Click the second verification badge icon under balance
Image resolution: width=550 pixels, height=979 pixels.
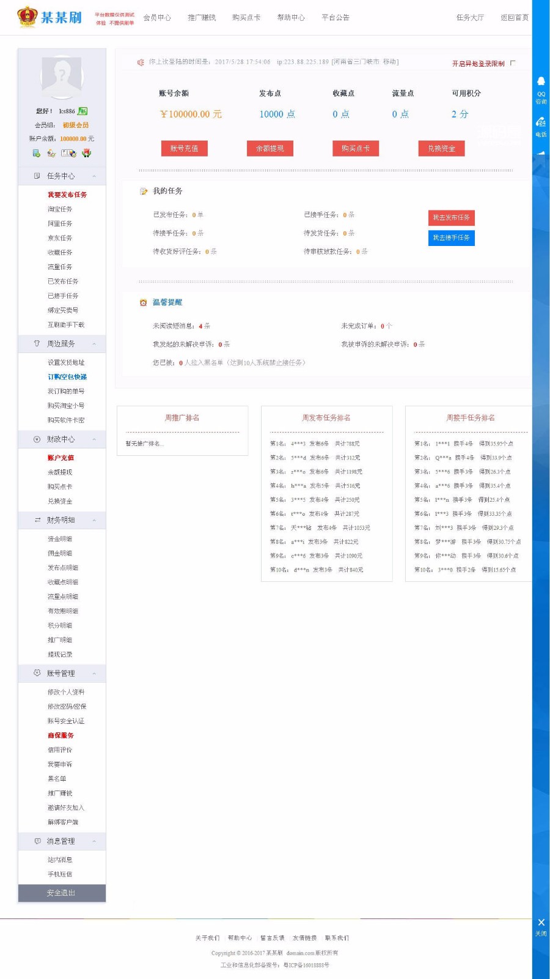[x=51, y=153]
